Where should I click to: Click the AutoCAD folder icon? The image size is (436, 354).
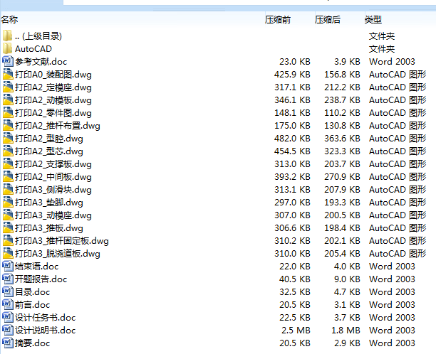click(x=8, y=48)
